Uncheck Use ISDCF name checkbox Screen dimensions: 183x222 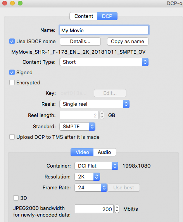12,41
